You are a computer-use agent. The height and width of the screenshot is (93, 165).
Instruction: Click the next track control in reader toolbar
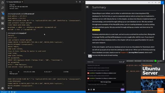pos(156,3)
